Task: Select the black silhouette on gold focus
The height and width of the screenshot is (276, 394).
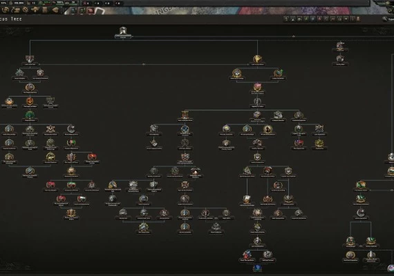Action: (x=268, y=129)
